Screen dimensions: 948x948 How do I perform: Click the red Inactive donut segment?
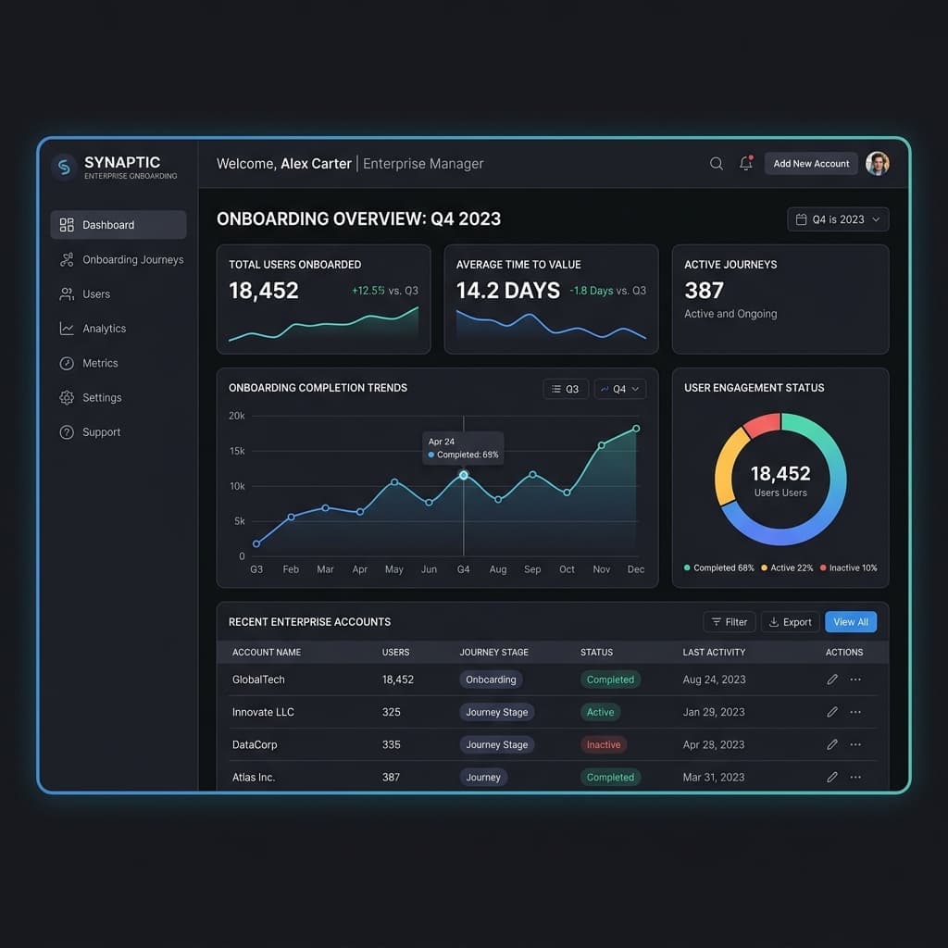761,425
